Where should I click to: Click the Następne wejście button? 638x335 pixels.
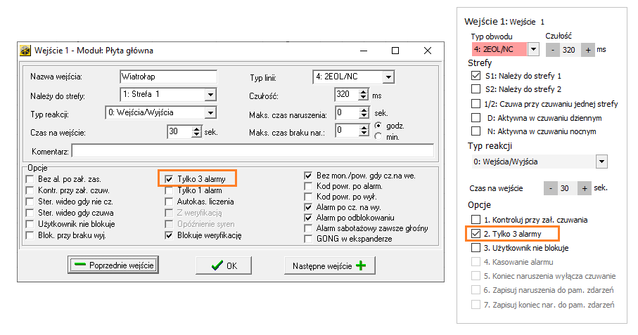coord(329,265)
